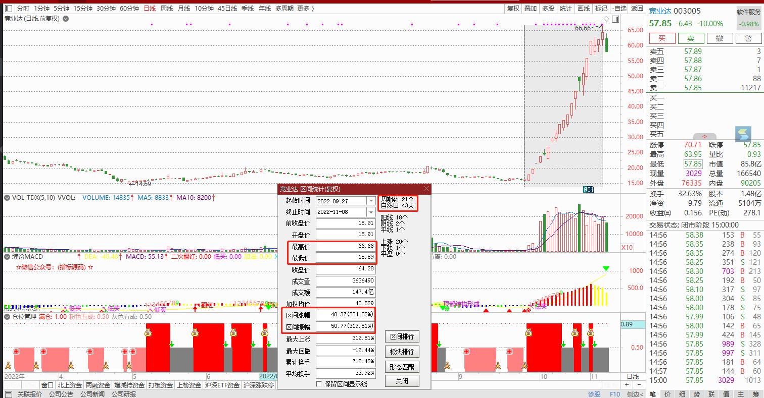Open the 关联报价 link

(30, 394)
